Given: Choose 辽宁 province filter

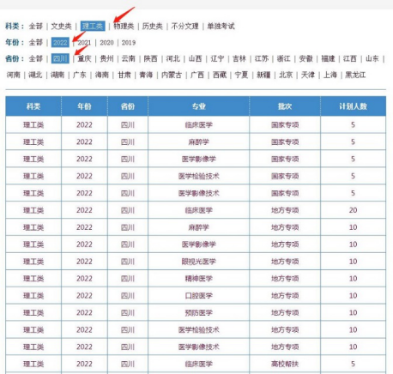Looking at the screenshot, I should coord(217,59).
